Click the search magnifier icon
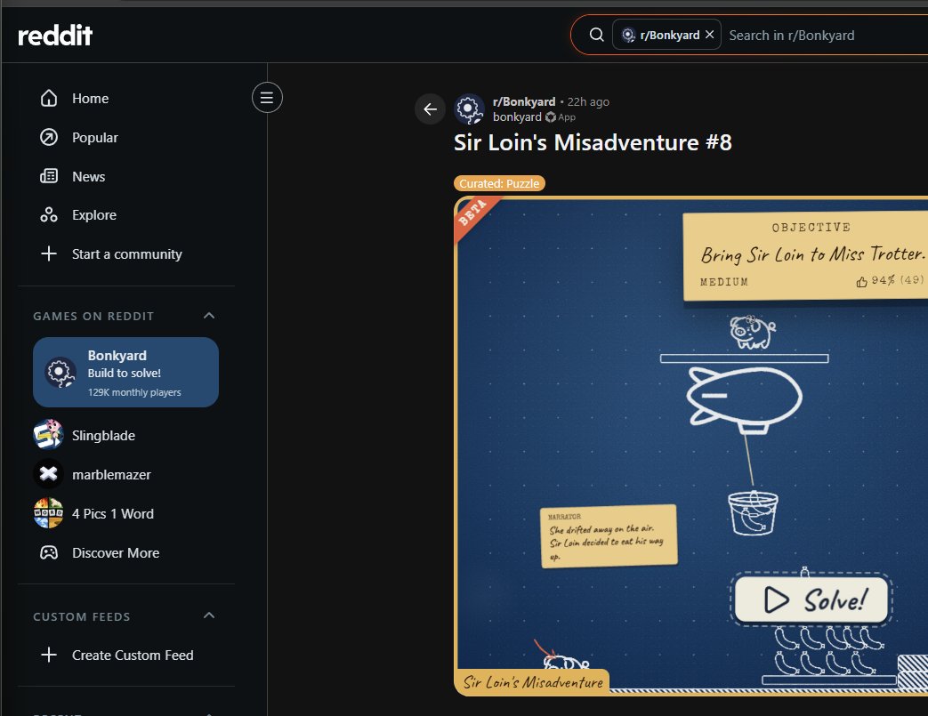The width and height of the screenshot is (928, 716). tap(596, 35)
